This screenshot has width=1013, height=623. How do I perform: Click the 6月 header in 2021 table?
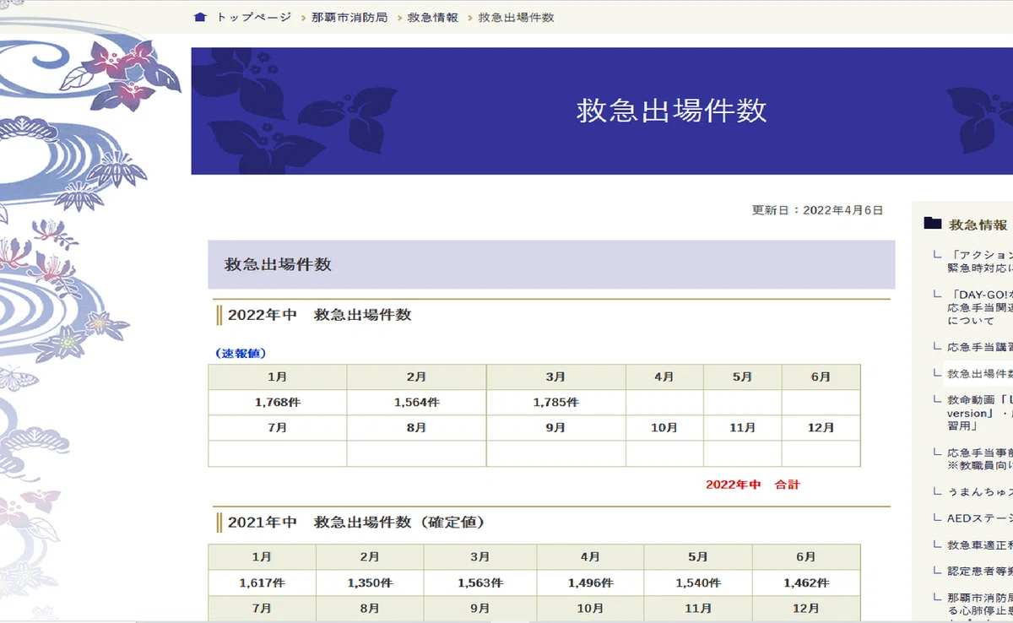pyautogui.click(x=806, y=557)
